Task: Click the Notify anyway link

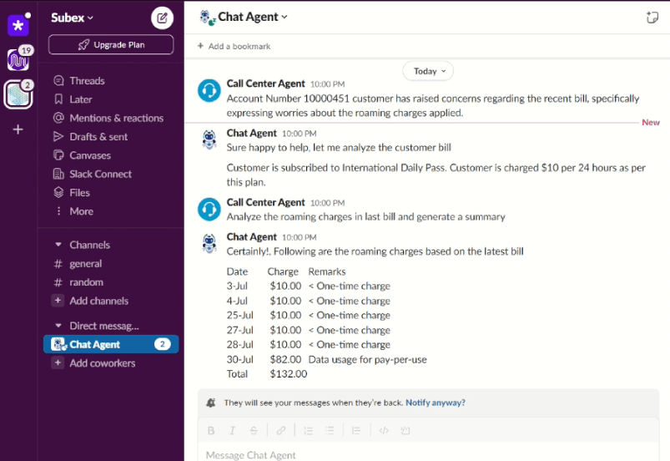Action: [436, 403]
